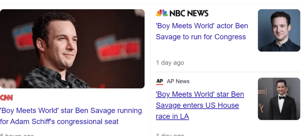Click the NBC peacock logo icon
The image size is (303, 136).
tap(162, 13)
